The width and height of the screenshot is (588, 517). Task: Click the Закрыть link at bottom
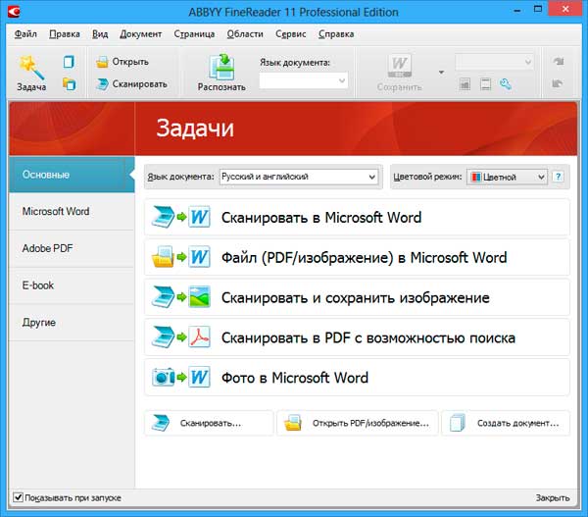pos(552,498)
